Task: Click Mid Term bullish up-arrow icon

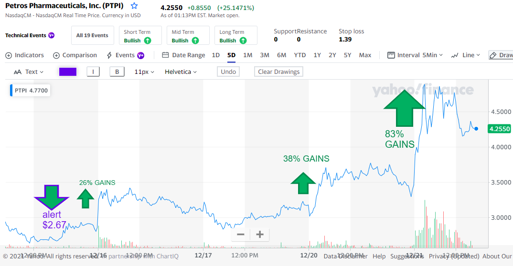Action: pyautogui.click(x=195, y=41)
